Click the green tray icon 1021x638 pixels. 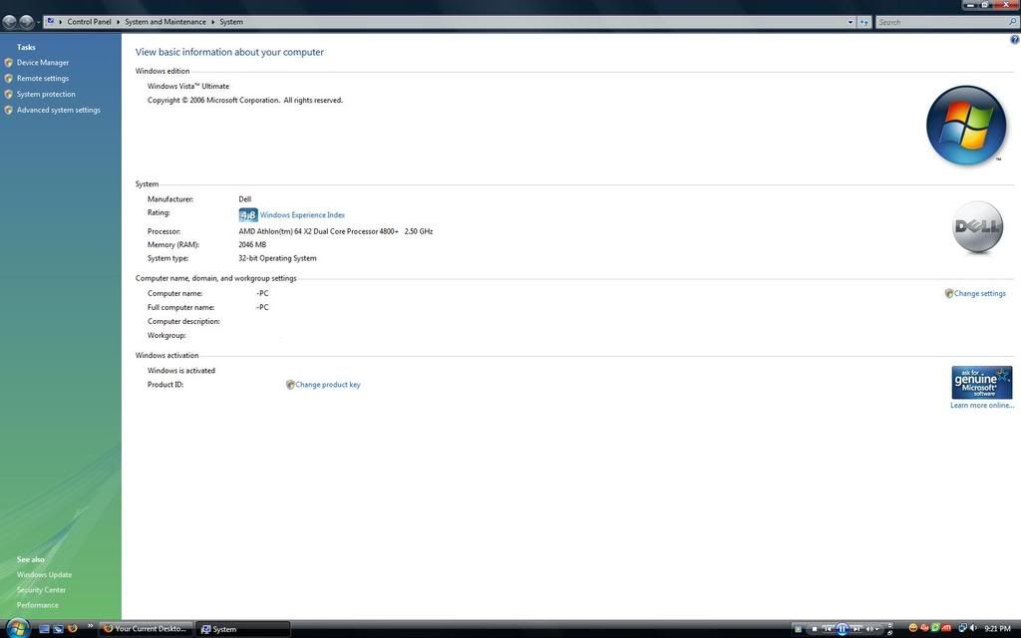coord(935,628)
